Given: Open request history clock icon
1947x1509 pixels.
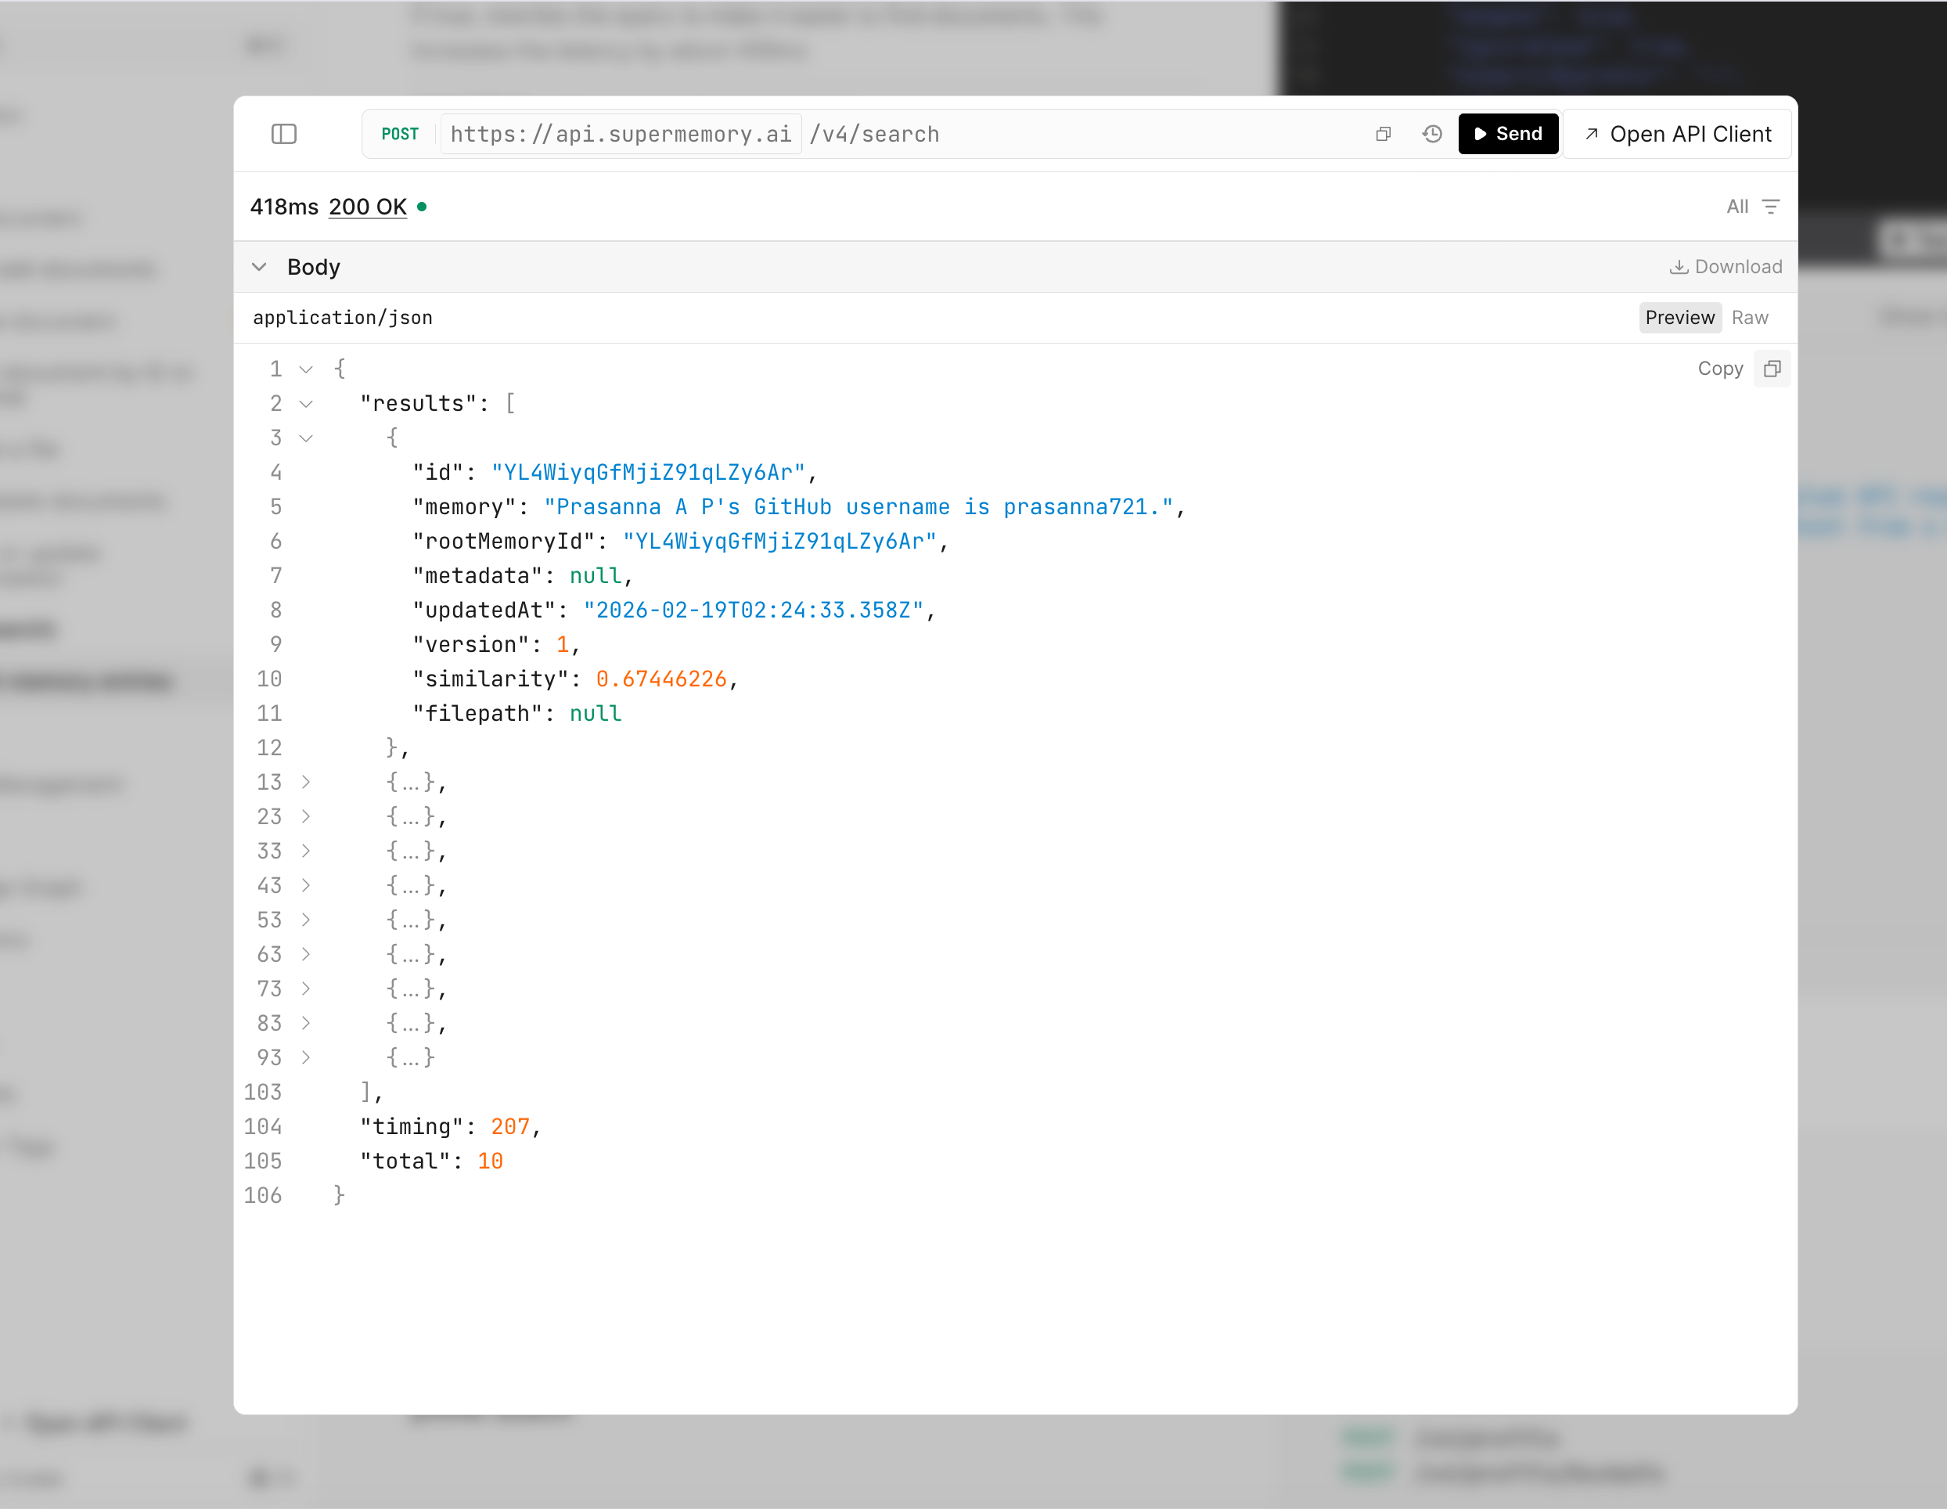Looking at the screenshot, I should point(1432,134).
